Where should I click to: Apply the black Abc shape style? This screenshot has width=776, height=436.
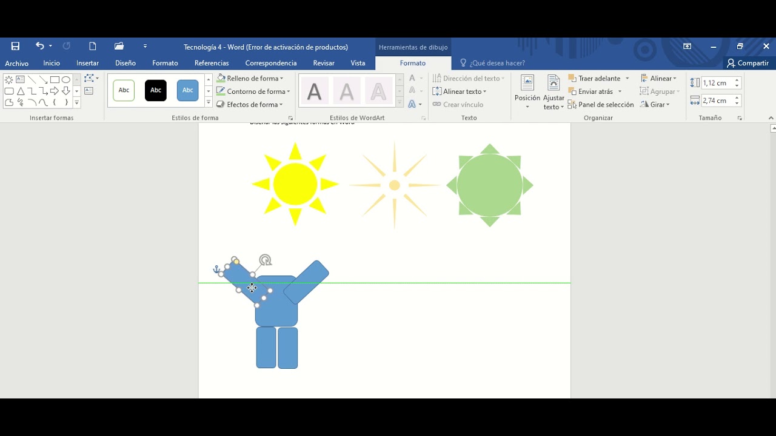click(156, 90)
